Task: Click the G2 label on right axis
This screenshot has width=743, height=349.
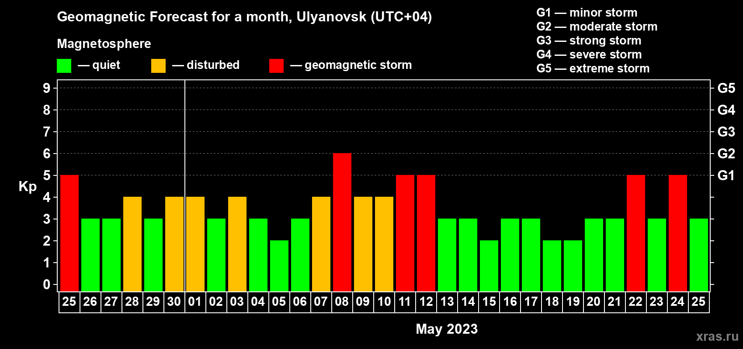Action: point(726,154)
